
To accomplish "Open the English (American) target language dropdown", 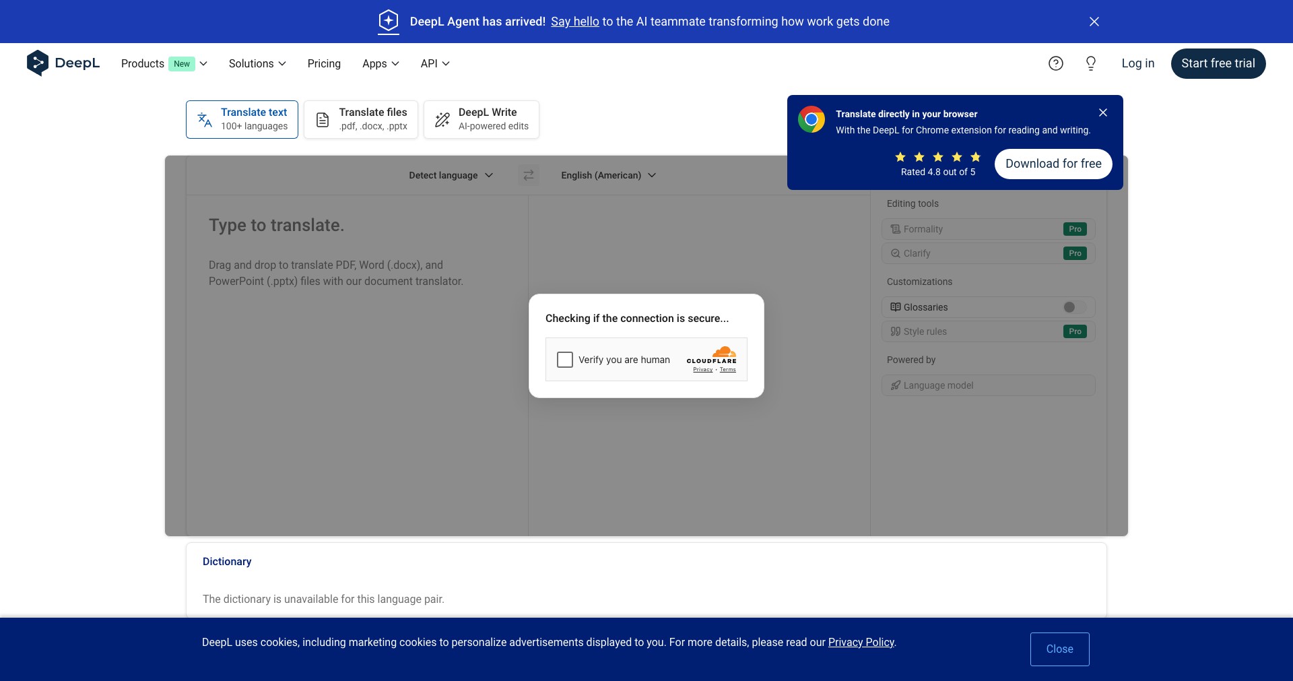I will tap(609, 175).
